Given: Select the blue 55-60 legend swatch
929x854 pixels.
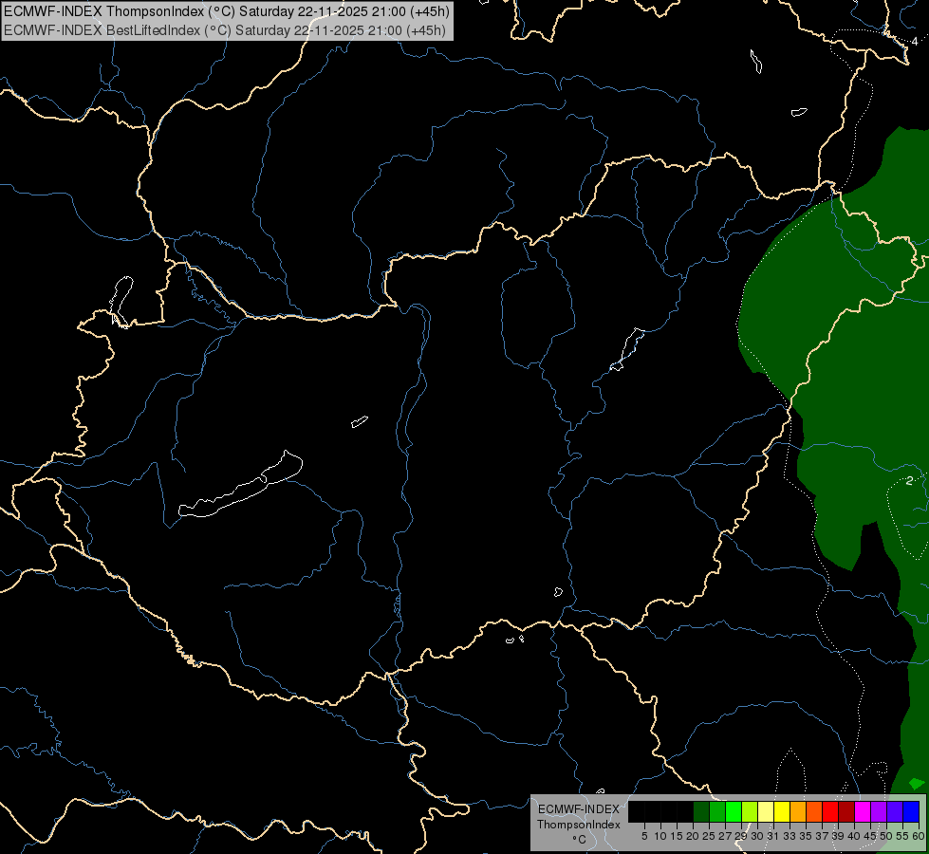Looking at the screenshot, I should point(911,811).
